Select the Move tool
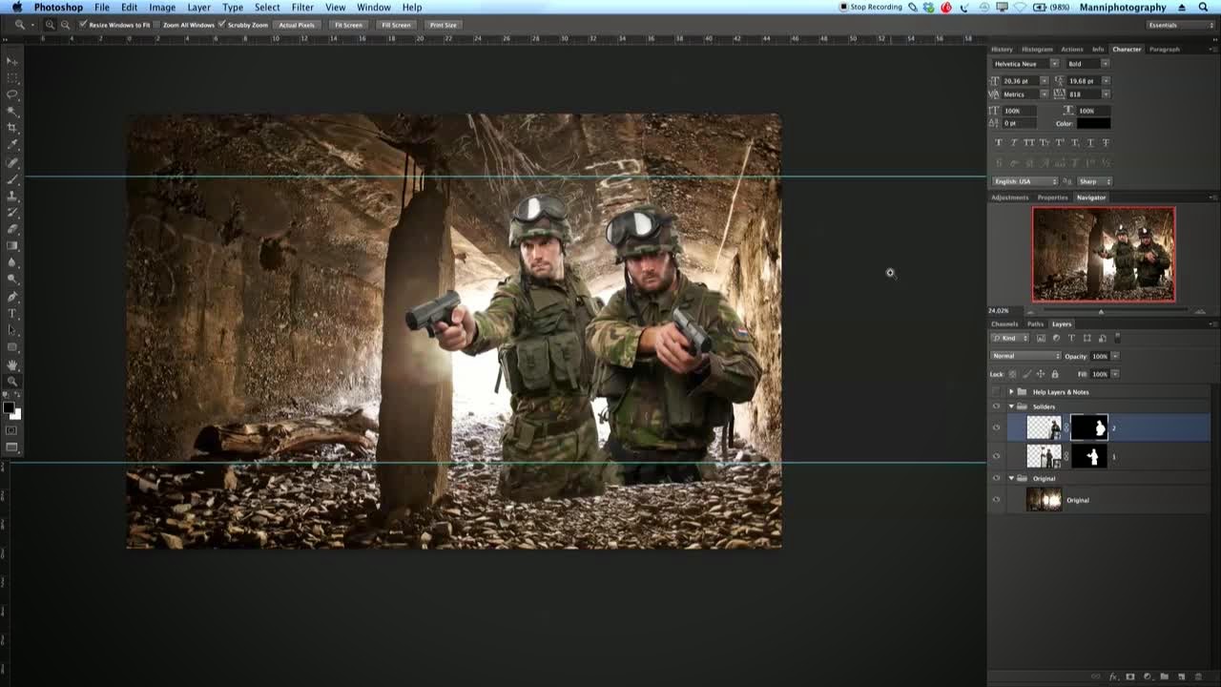This screenshot has height=687, width=1221. pos(12,60)
